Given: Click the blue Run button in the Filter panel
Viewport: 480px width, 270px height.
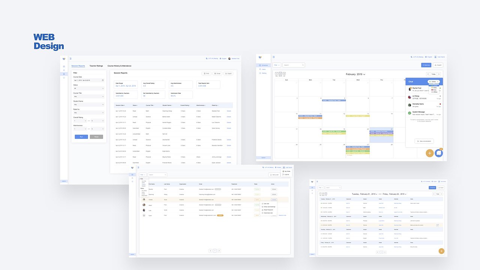Looking at the screenshot, I should tap(81, 137).
